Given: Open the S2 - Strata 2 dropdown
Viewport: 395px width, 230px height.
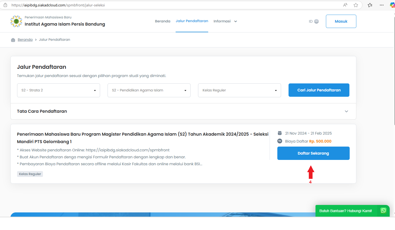Looking at the screenshot, I should point(58,90).
